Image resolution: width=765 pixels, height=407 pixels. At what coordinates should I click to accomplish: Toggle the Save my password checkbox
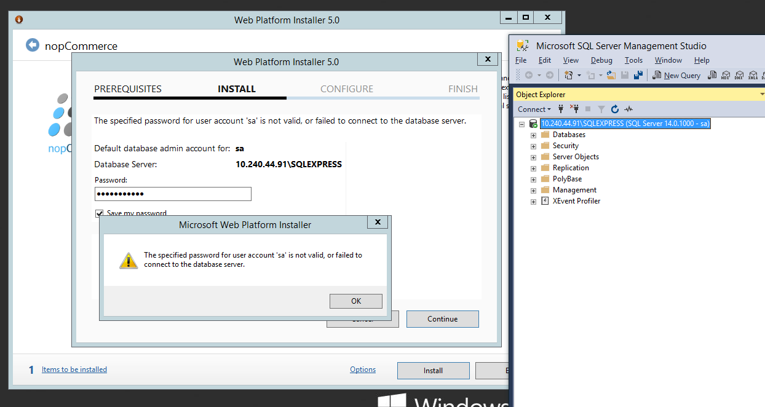(99, 213)
